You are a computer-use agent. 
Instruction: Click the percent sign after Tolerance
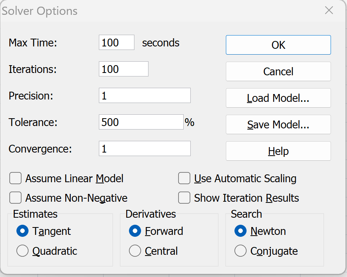pos(190,122)
